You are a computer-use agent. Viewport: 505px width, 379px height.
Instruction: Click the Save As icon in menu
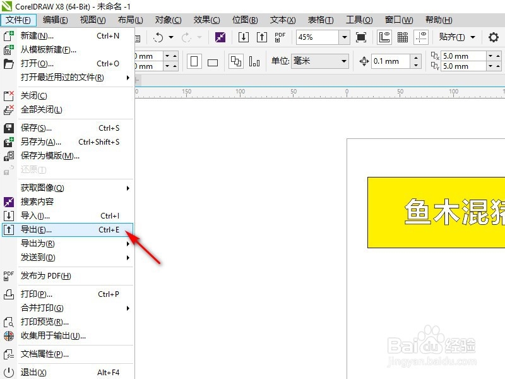pyautogui.click(x=9, y=141)
